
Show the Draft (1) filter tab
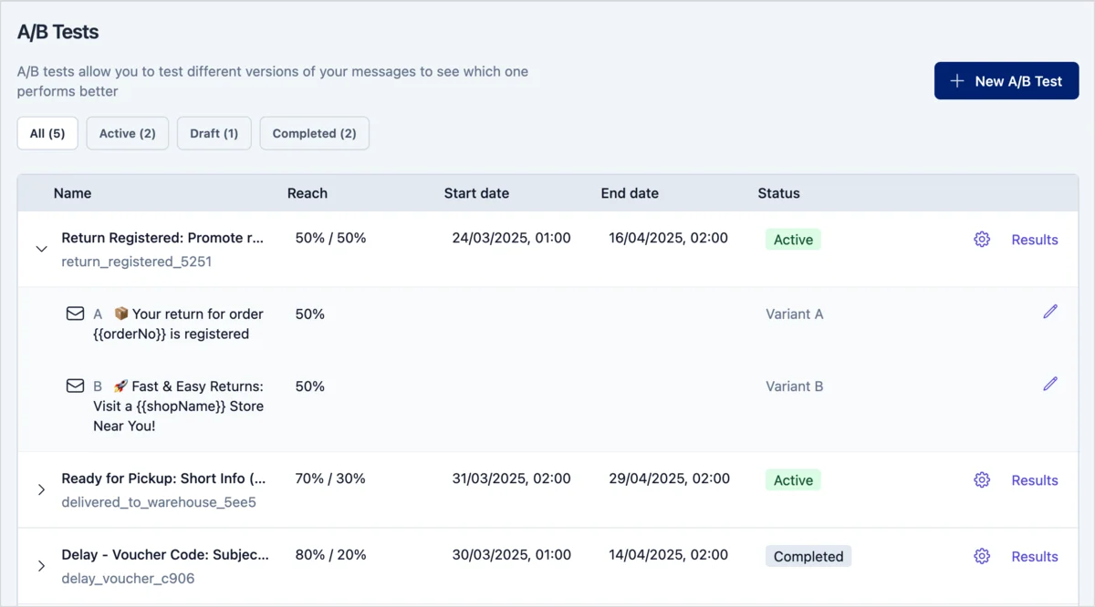214,133
